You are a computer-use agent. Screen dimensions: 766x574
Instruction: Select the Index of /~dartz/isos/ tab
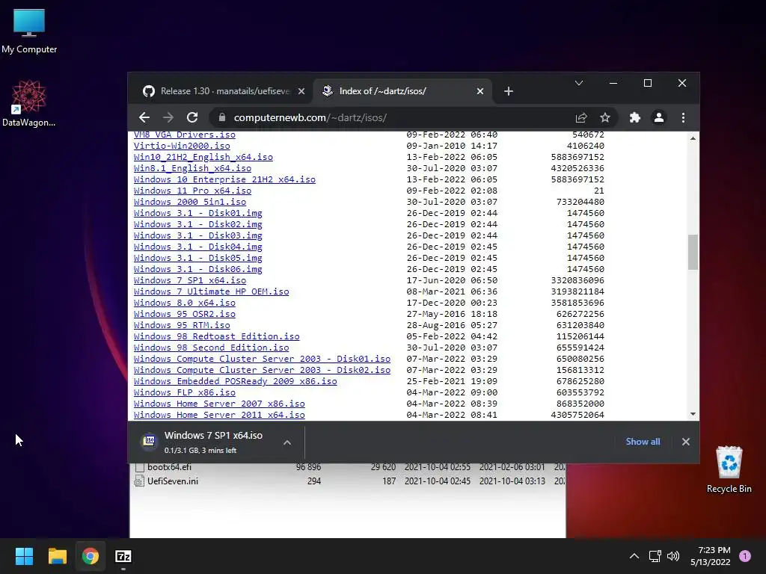402,91
